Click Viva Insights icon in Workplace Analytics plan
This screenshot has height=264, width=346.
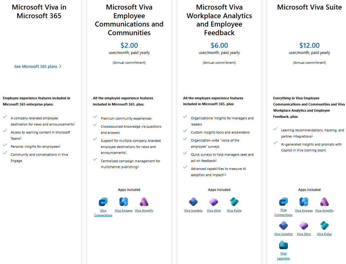pyautogui.click(x=193, y=202)
